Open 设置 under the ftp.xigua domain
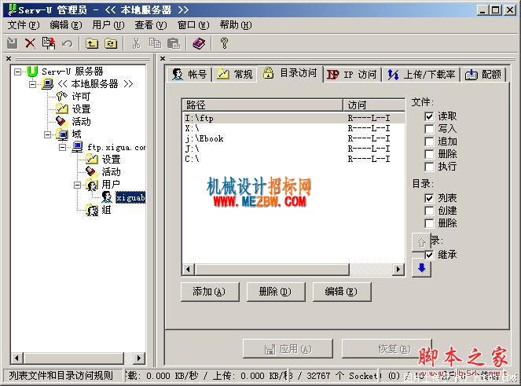Screen dimensions: 521x386 [x=111, y=160]
